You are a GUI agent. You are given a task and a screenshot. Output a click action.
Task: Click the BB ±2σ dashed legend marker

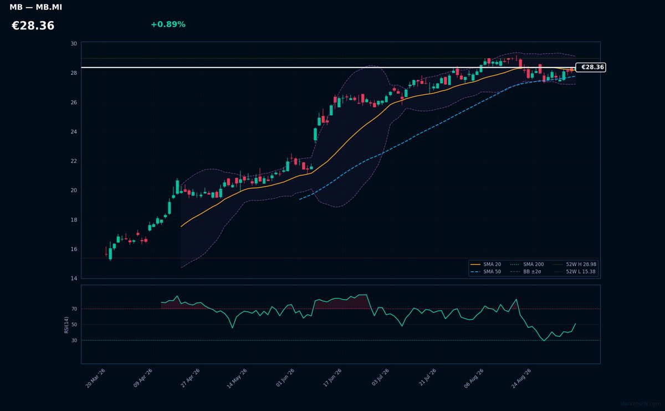(x=515, y=272)
